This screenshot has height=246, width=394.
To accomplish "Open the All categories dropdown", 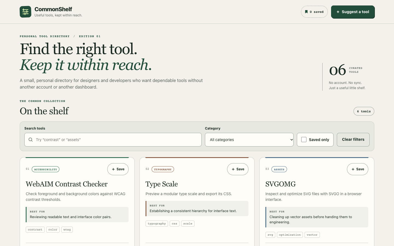I will [x=249, y=140].
